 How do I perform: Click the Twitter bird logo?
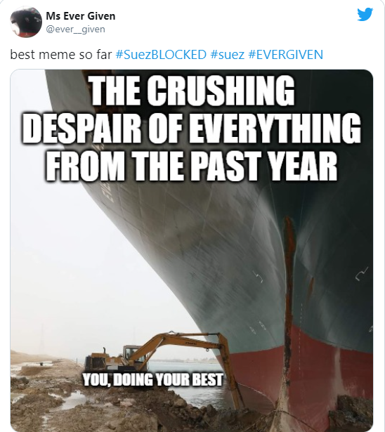tap(365, 14)
